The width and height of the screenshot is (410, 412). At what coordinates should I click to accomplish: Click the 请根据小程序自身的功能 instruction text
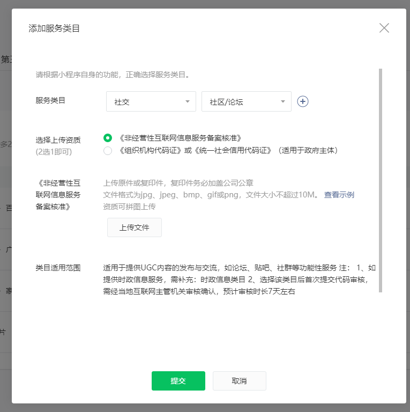pyautogui.click(x=113, y=75)
